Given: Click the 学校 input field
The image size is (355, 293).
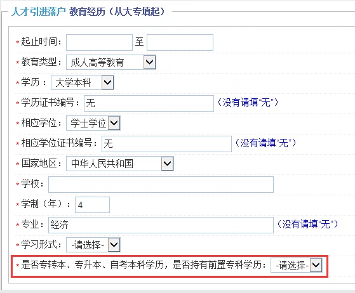Looking at the screenshot, I should (x=161, y=185).
